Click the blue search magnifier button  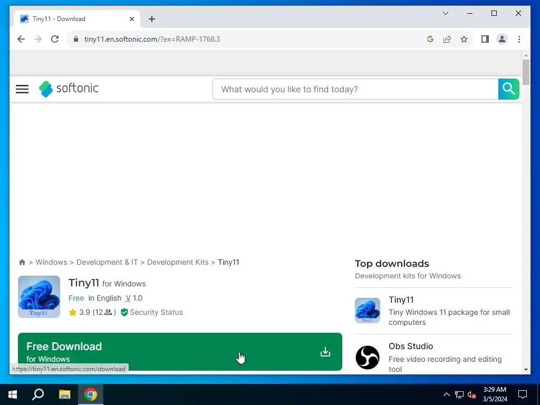509,89
